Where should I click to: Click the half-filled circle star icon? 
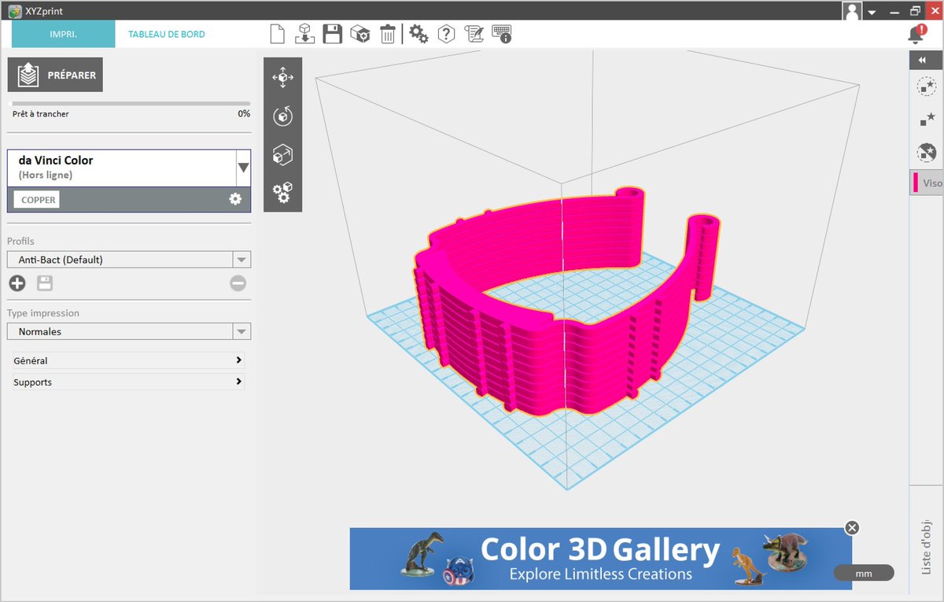click(x=927, y=152)
